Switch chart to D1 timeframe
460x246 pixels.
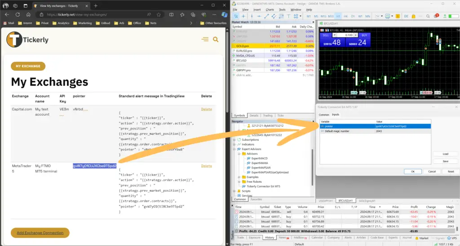(x=353, y=16)
